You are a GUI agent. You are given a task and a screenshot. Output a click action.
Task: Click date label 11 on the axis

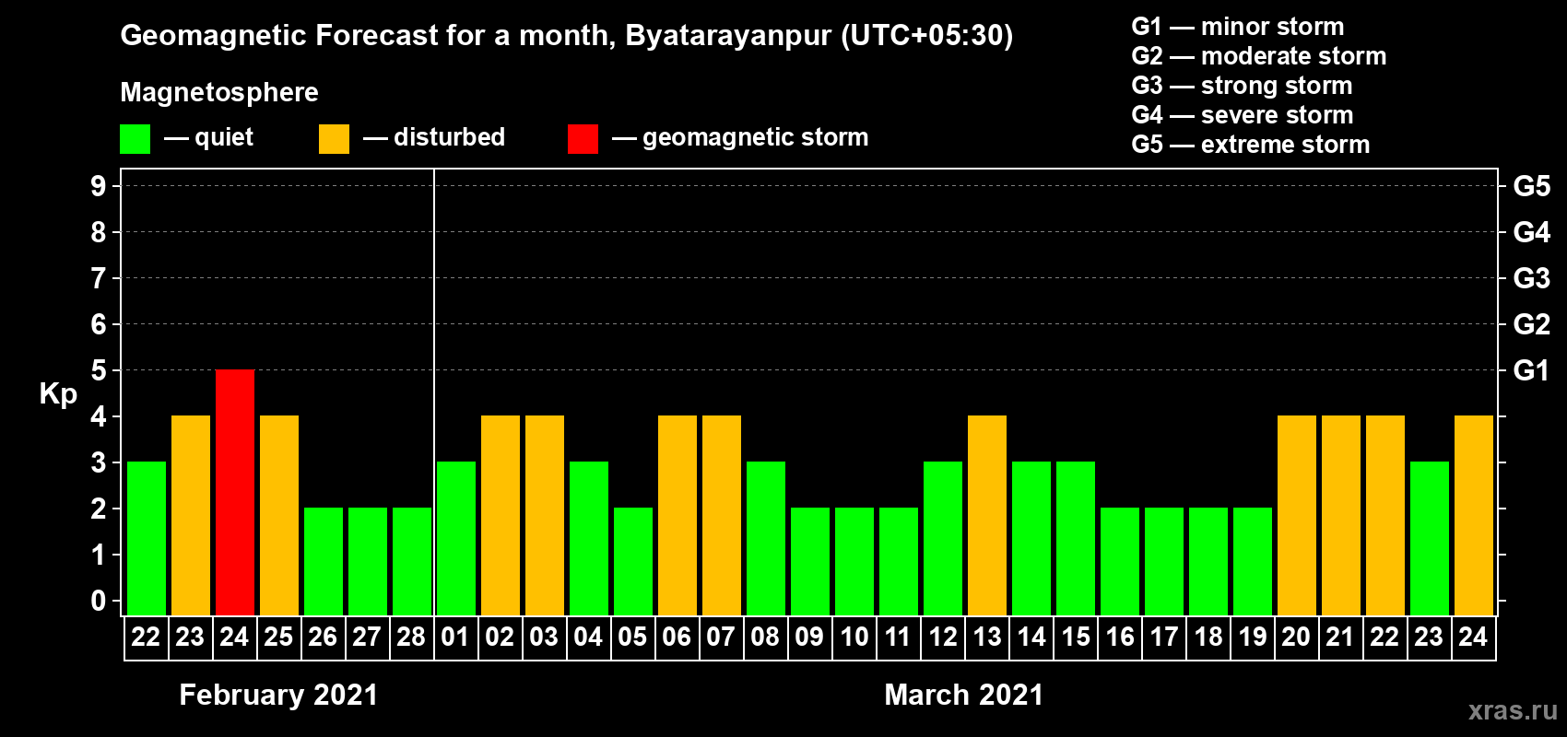point(898,637)
